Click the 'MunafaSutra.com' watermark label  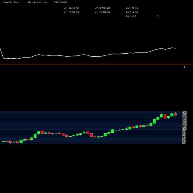pyautogui.click(x=37, y=2)
